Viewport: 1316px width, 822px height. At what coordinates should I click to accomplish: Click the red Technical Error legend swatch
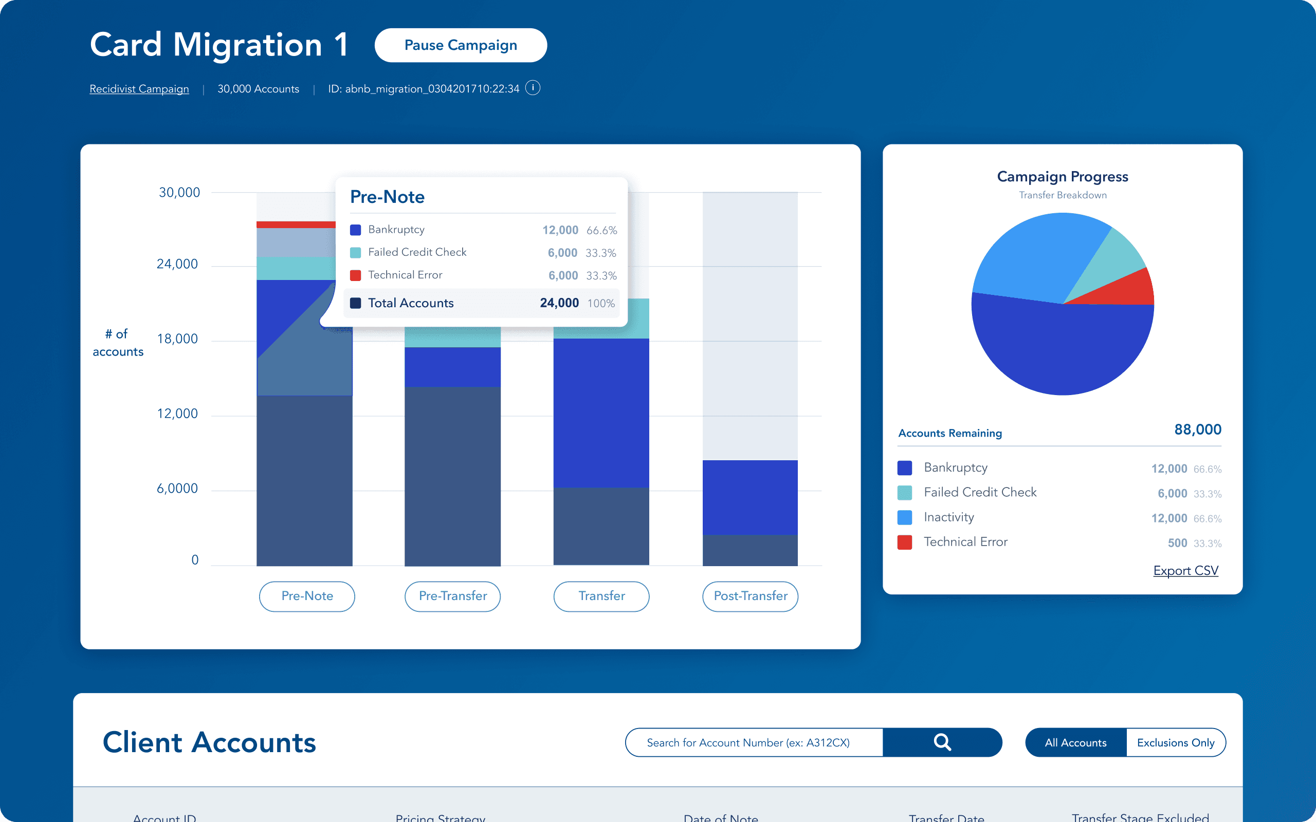[904, 542]
